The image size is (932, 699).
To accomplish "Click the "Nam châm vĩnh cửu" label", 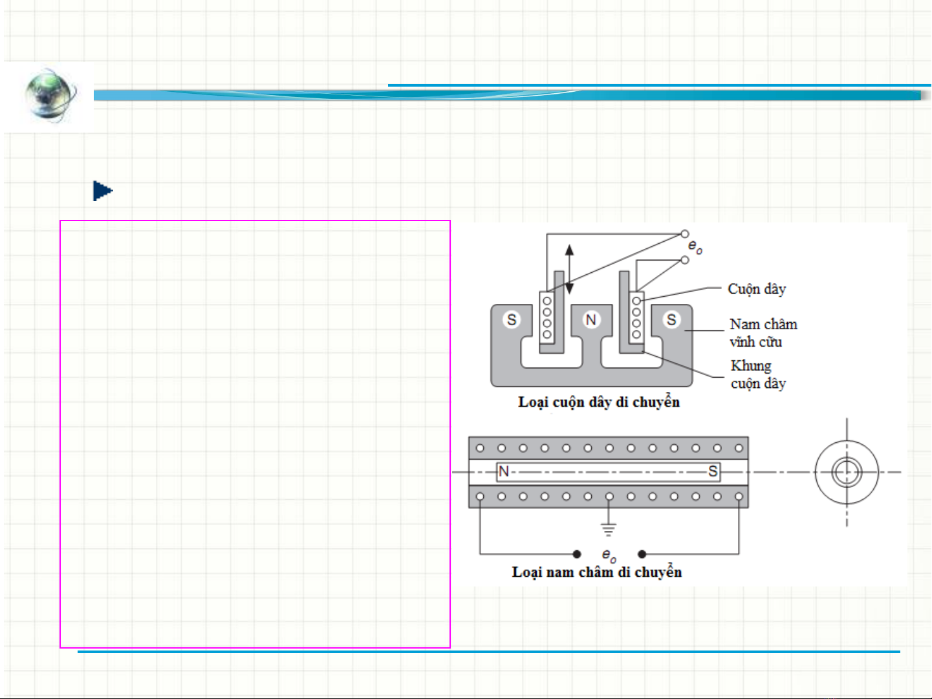I will (763, 333).
